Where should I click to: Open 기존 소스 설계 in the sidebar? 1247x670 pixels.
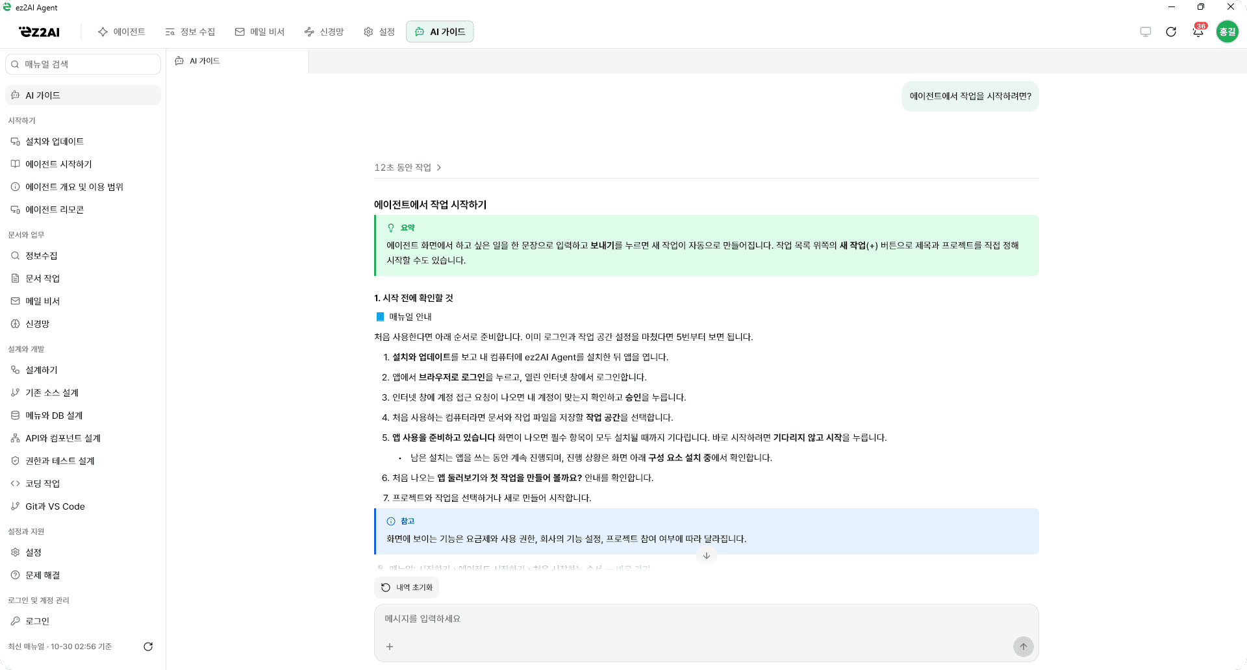83,393
